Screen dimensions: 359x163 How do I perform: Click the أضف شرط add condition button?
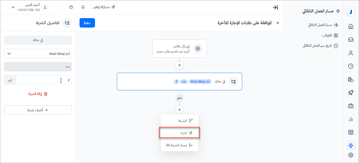tap(38, 110)
